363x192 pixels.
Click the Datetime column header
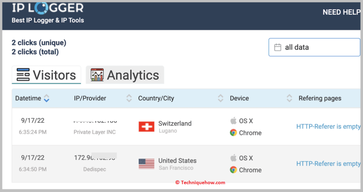pos(28,98)
